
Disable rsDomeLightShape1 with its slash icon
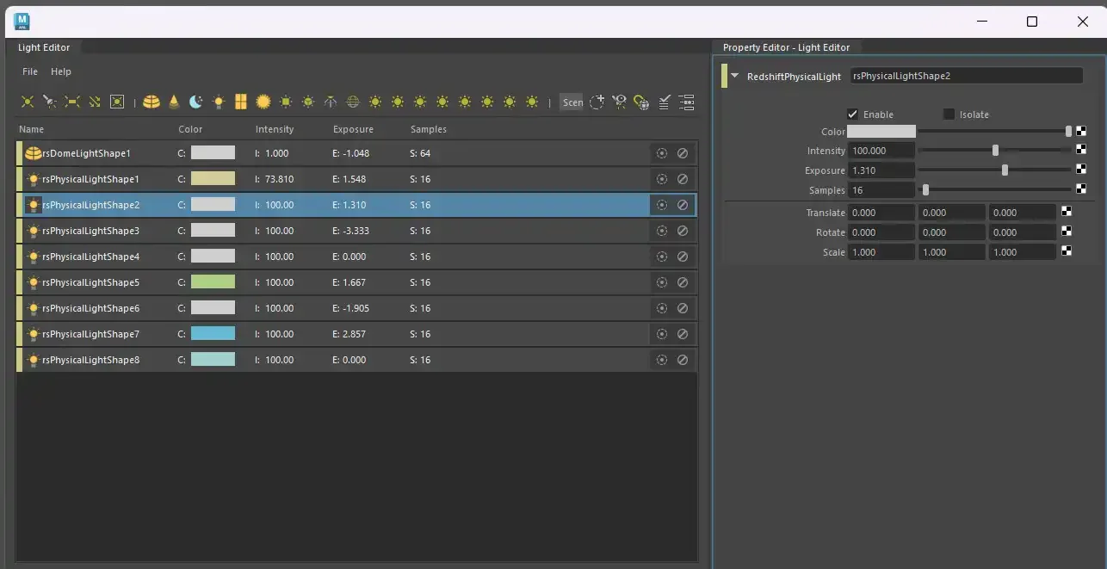click(x=683, y=153)
